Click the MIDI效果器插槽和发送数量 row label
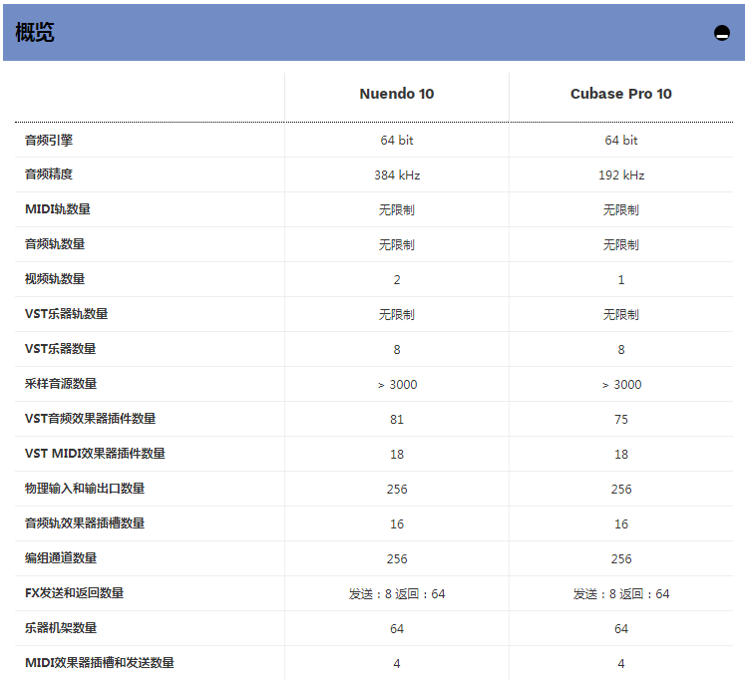Screen dimensions: 747x692 99,662
